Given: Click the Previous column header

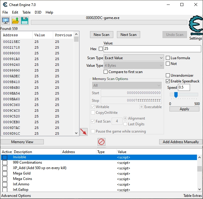Looking at the screenshot, I should click(x=63, y=35).
